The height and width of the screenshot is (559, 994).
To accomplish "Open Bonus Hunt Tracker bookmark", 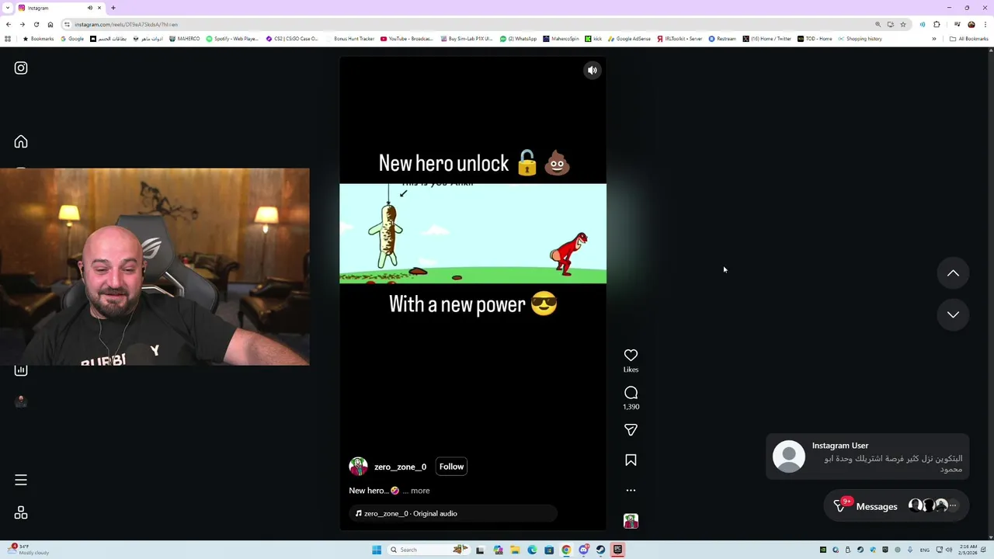I will [350, 39].
